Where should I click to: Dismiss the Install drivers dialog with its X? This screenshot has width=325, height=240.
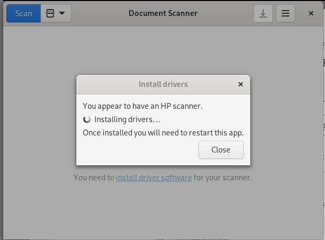(x=241, y=84)
